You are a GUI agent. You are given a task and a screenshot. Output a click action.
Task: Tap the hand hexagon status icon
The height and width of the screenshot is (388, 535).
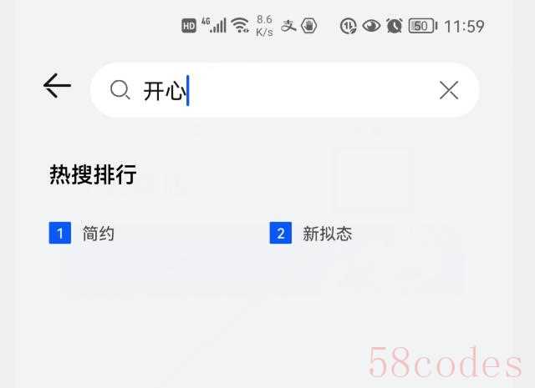click(x=309, y=26)
